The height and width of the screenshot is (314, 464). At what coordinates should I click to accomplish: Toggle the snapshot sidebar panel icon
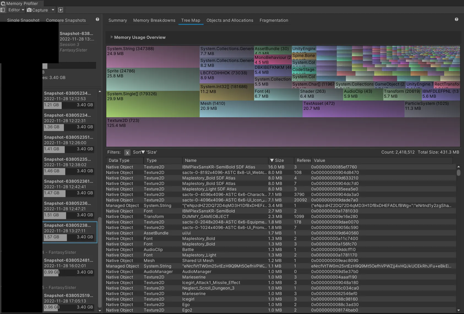click(3, 10)
